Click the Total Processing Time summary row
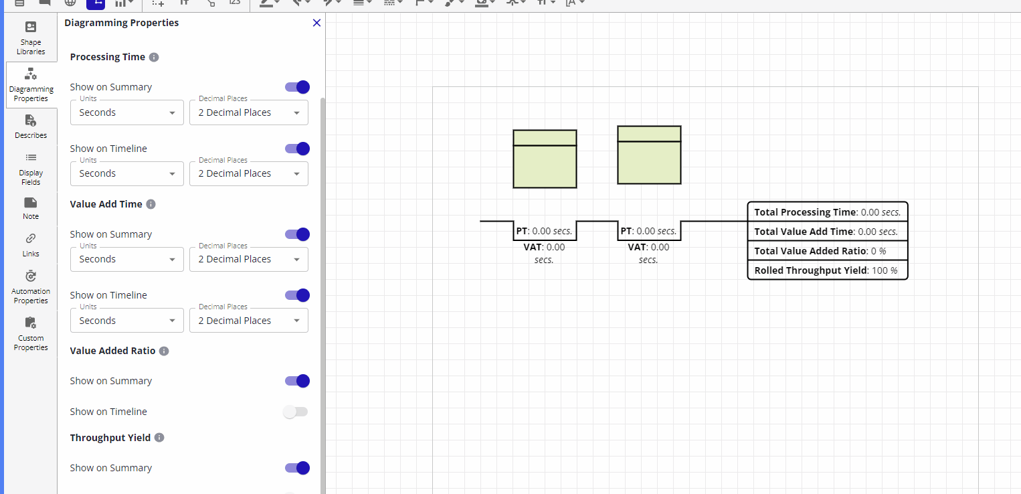The height and width of the screenshot is (494, 1021). tap(827, 212)
